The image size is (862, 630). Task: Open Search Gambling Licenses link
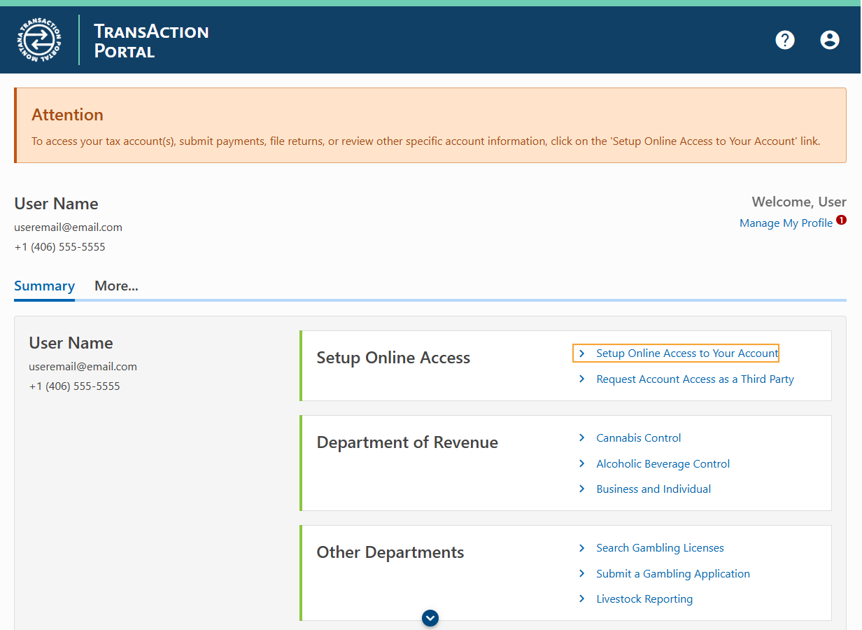pos(660,547)
